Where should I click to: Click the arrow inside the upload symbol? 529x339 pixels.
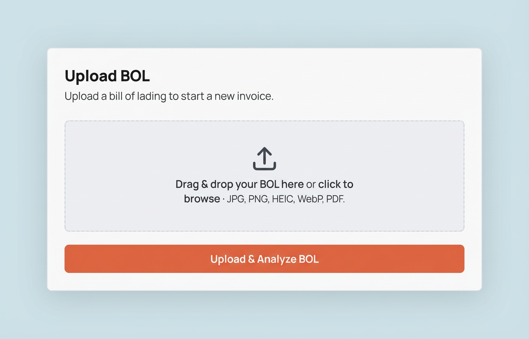(264, 156)
